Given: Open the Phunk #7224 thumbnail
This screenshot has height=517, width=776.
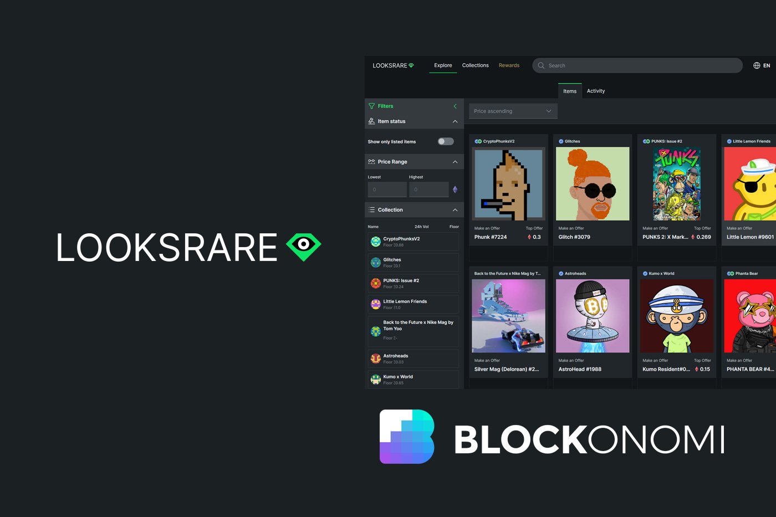Looking at the screenshot, I should (508, 183).
